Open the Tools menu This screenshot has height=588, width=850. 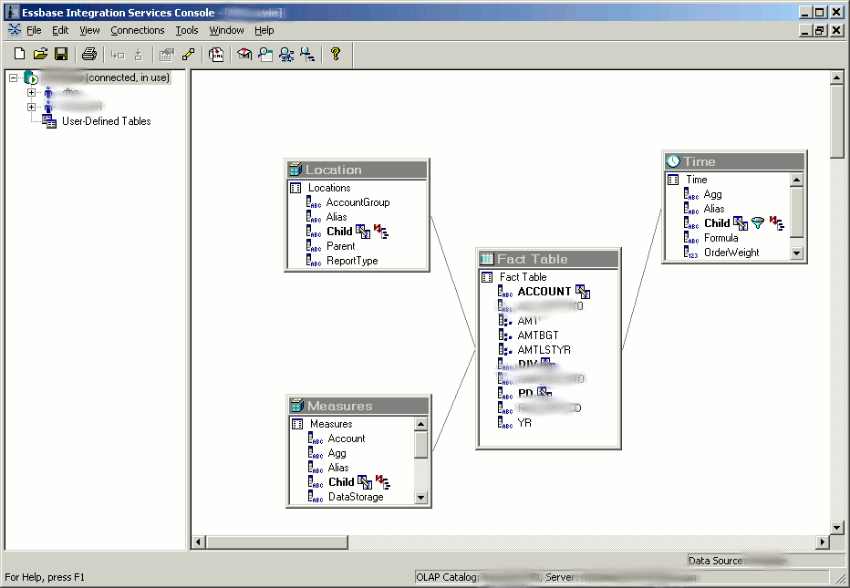click(186, 30)
